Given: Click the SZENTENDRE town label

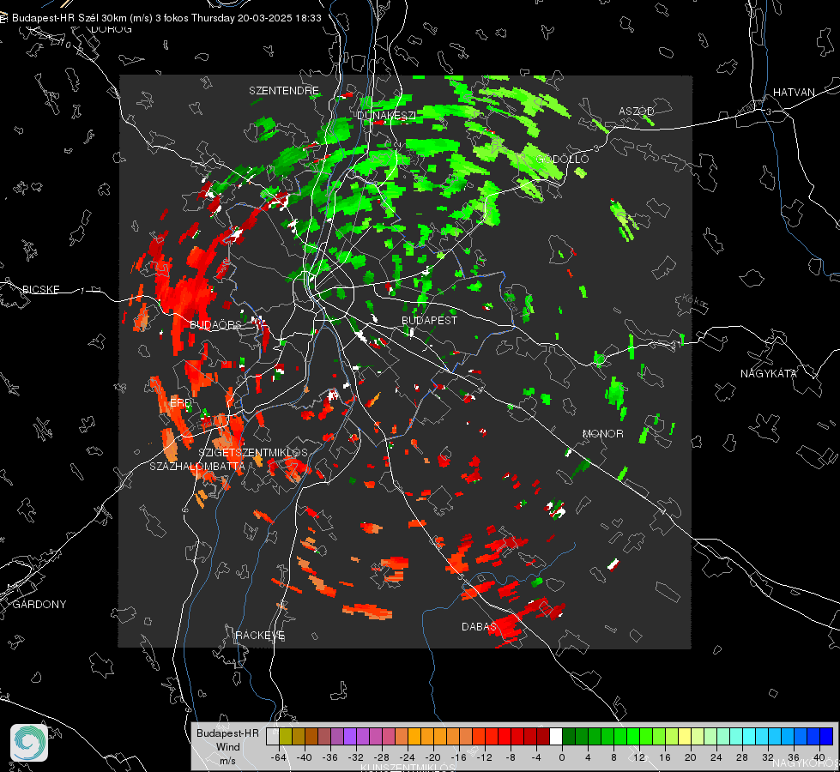Looking at the screenshot, I should pos(284,91).
